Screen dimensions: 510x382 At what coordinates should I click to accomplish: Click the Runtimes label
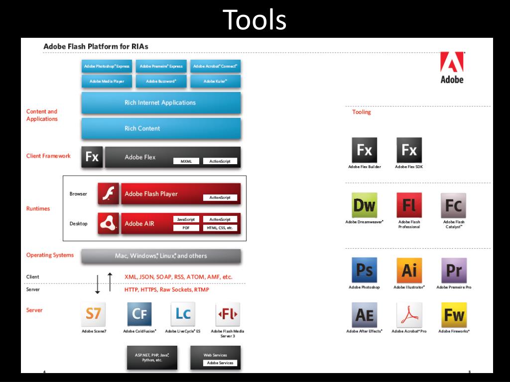click(x=38, y=208)
